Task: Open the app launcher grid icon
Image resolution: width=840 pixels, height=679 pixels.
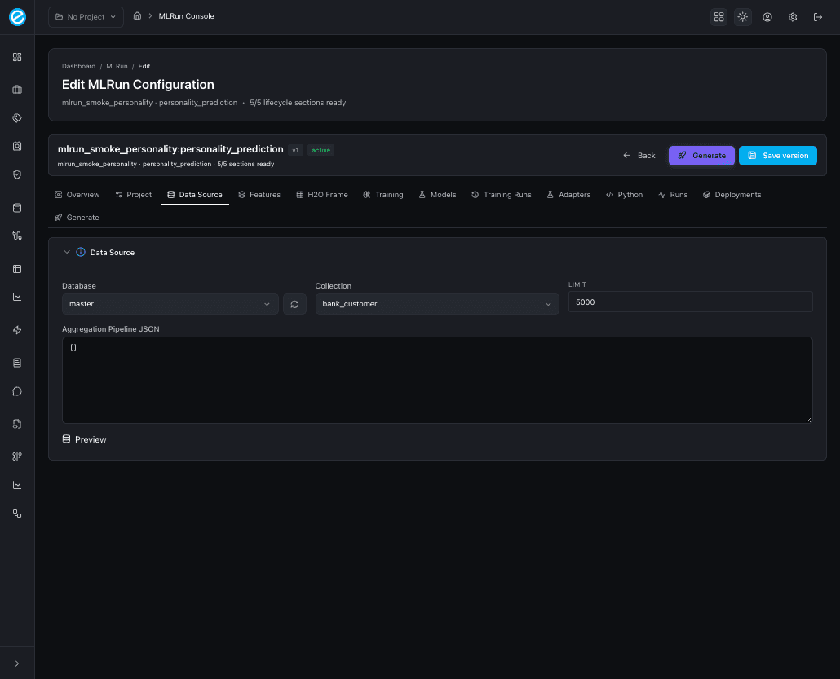Action: (718, 16)
